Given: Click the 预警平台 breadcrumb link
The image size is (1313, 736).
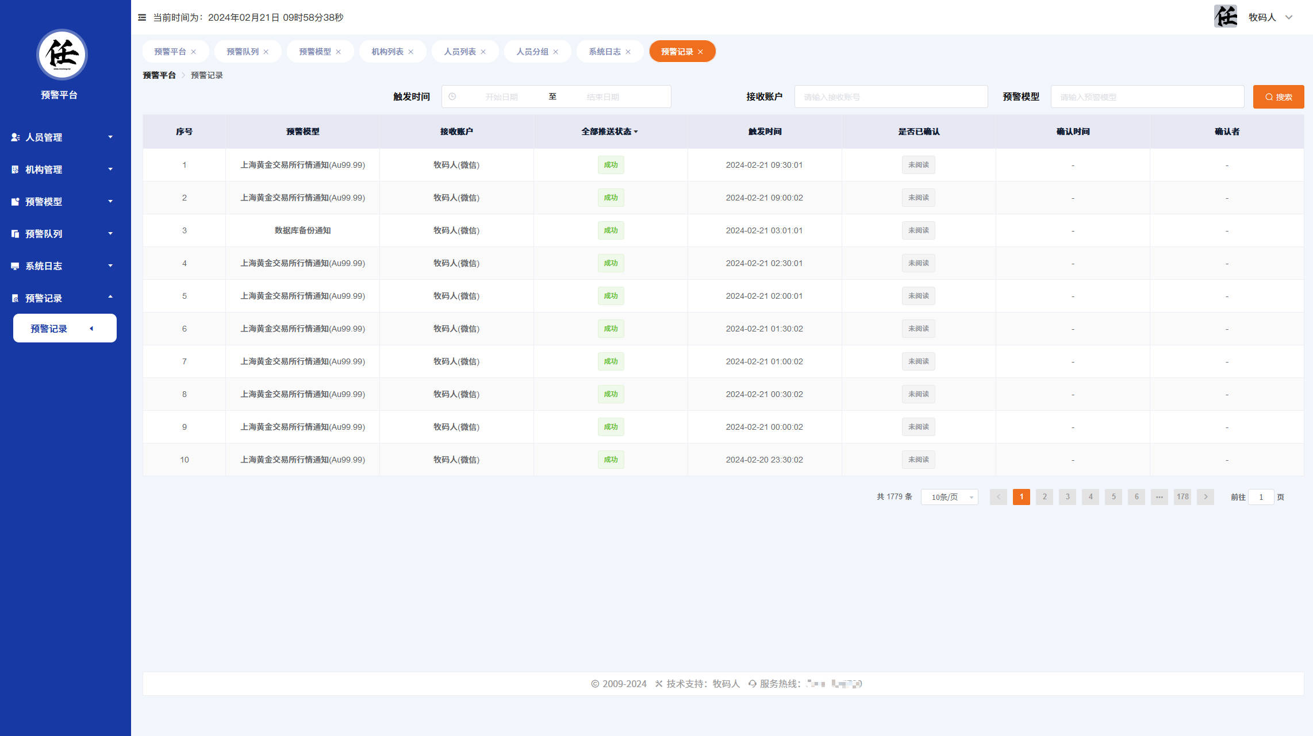Looking at the screenshot, I should [159, 75].
